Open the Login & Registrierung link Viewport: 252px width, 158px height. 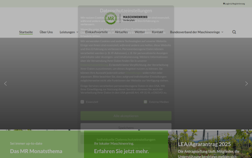(234, 3)
